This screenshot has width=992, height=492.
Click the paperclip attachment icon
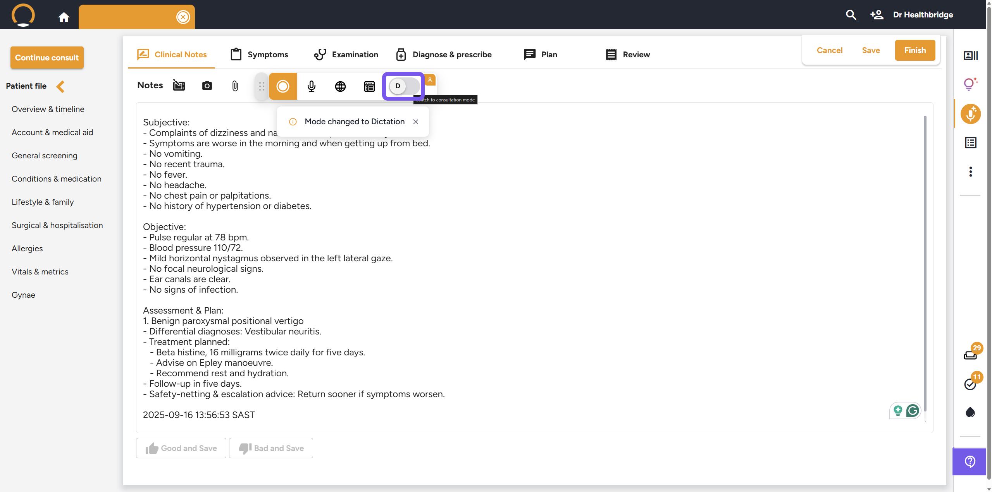(235, 86)
